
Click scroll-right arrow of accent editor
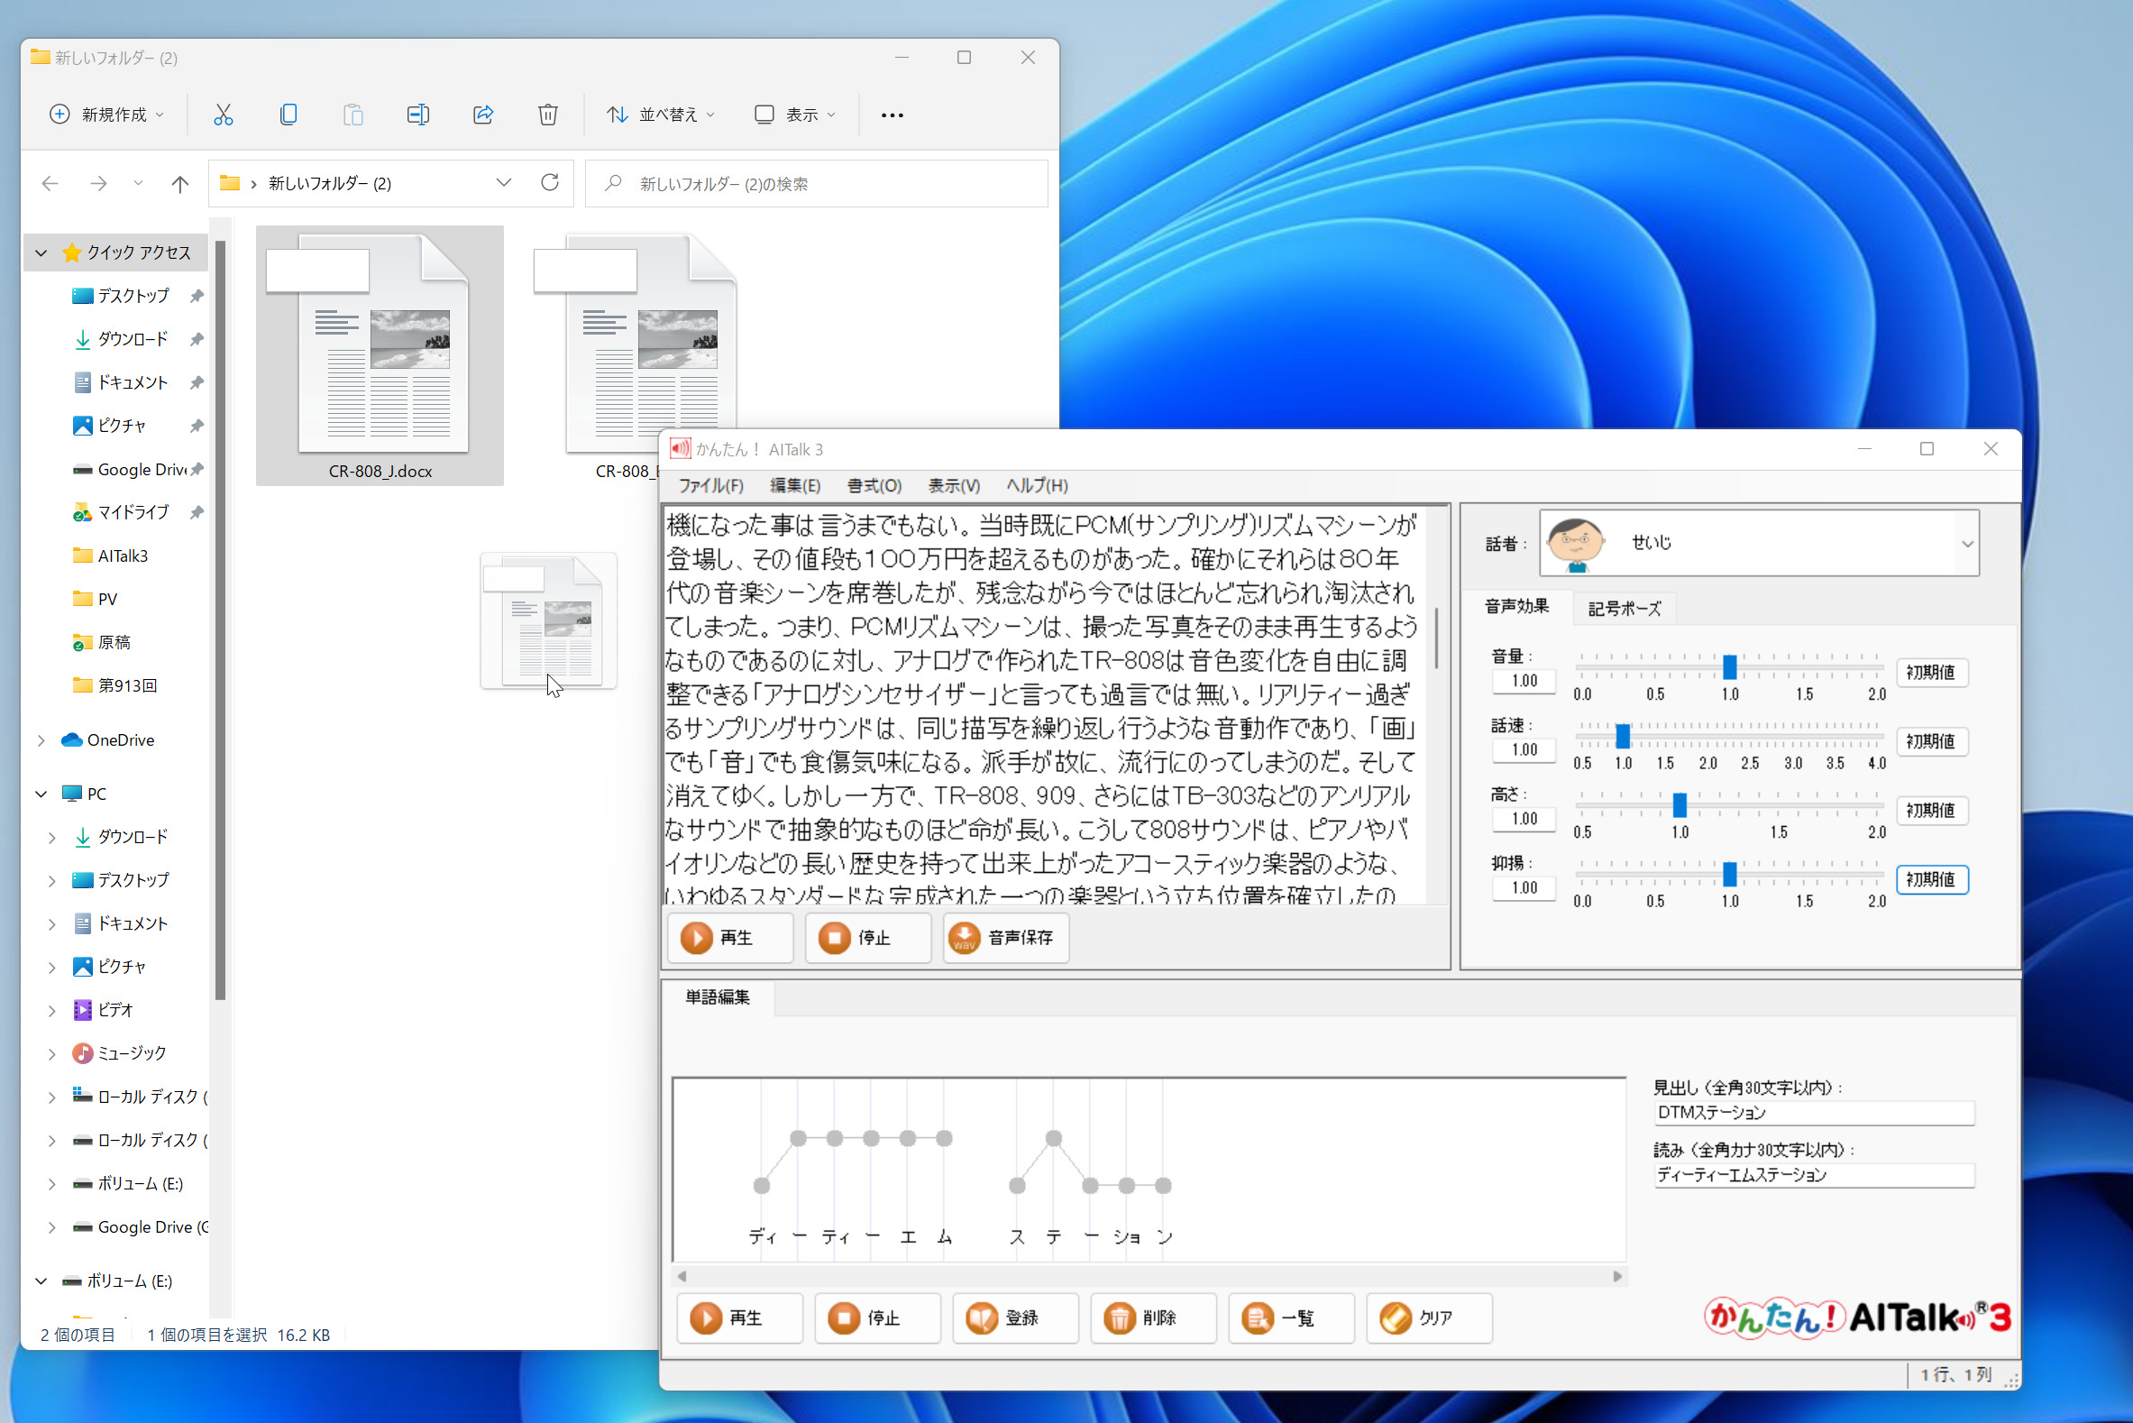(1616, 1276)
